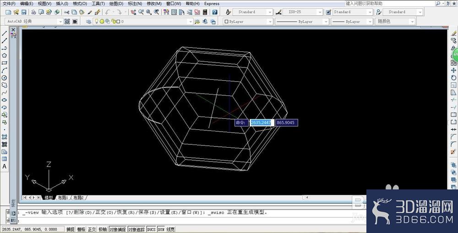Screen dimensions: 458x233
Task: Click the Help question mark icon
Action: click(x=215, y=12)
